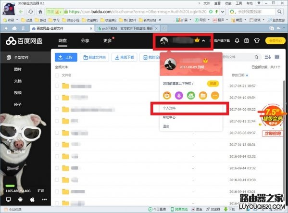Open the address bar history dropdown arrow
288x213 pixels.
pos(223,12)
